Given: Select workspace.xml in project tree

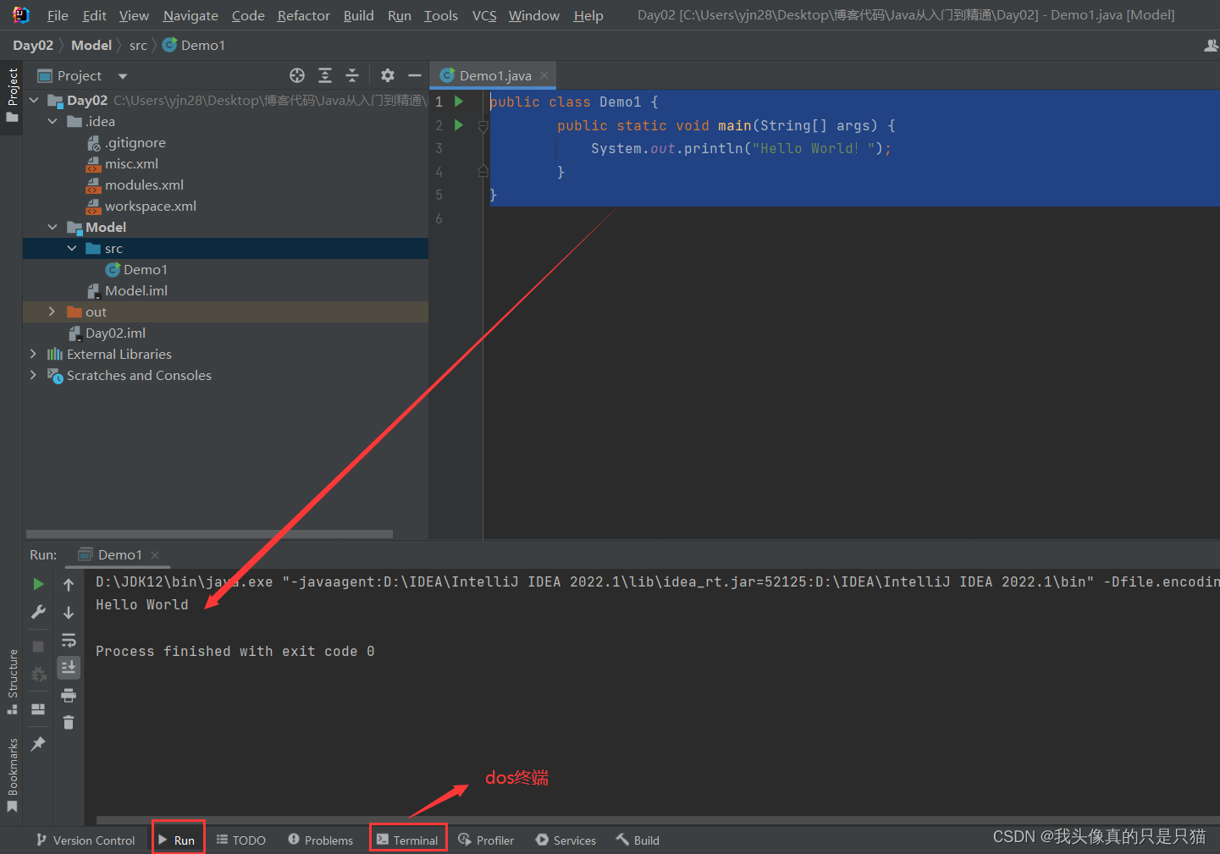Looking at the screenshot, I should pyautogui.click(x=141, y=206).
